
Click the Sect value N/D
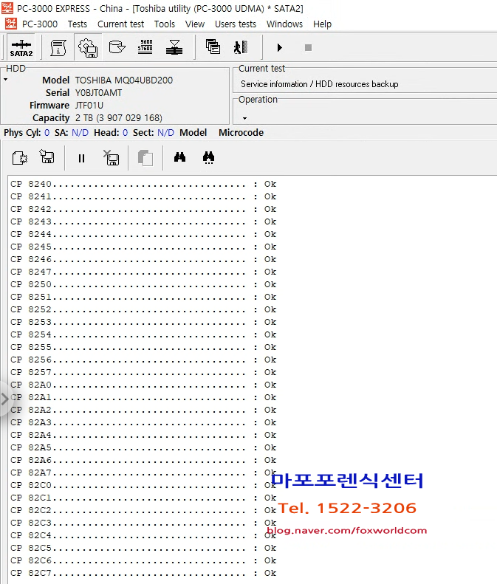point(166,133)
